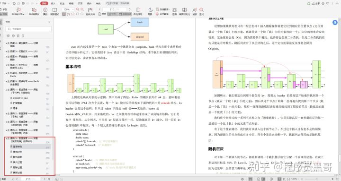Open the 开始 (Start) ribbon tab

(44, 3)
